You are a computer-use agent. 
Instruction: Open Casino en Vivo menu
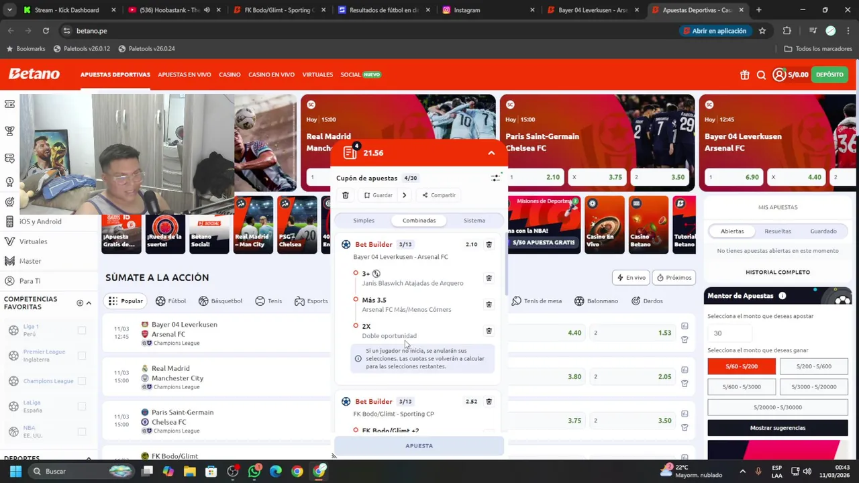pos(271,74)
